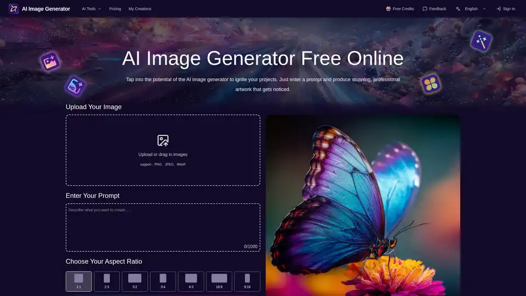Click the AI Image Generator Free Online title
Viewport: 526px width, 296px height.
(x=262, y=59)
